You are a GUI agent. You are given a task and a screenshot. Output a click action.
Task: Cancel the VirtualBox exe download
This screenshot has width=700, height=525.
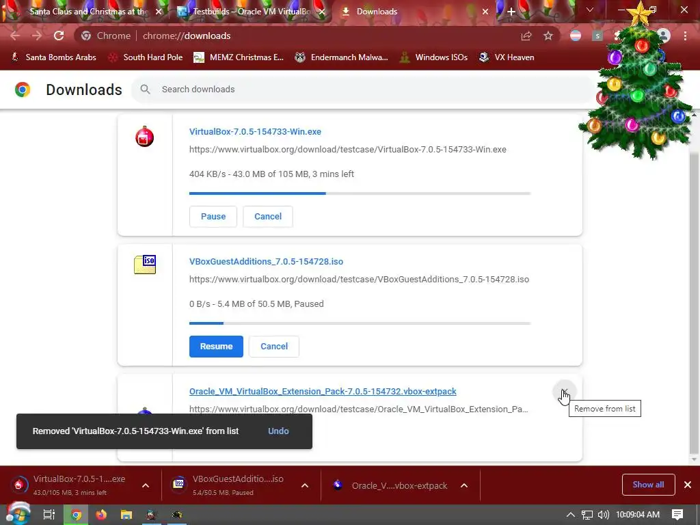pos(268,217)
